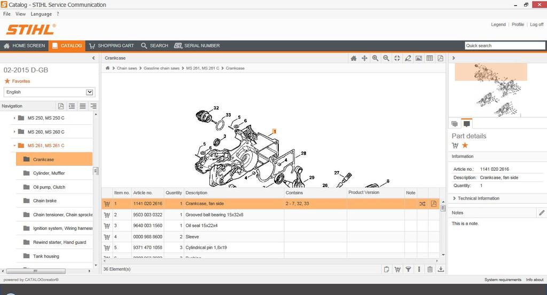Add the Grooved ball bearing to the cart
Image resolution: width=547 pixels, height=295 pixels.
107,215
